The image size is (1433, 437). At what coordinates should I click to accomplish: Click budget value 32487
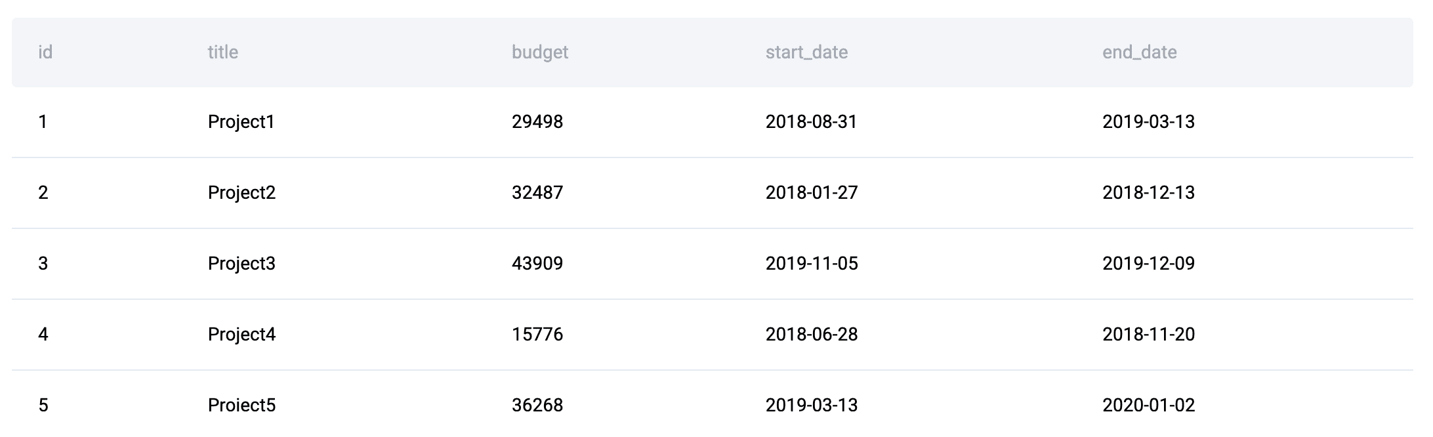pyautogui.click(x=537, y=193)
